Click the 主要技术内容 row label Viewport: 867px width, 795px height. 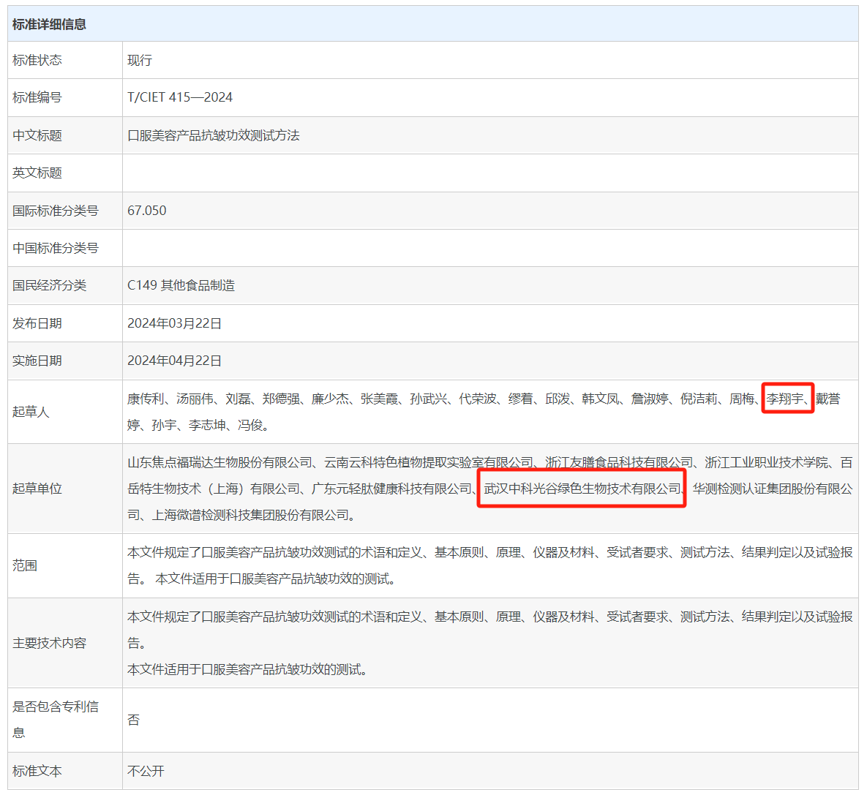(x=49, y=643)
